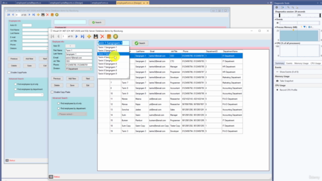322x181 pixels.
Task: Click the Search button in running form
Action: [140, 43]
